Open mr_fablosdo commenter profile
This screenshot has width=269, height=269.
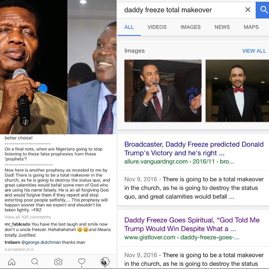tap(18, 224)
